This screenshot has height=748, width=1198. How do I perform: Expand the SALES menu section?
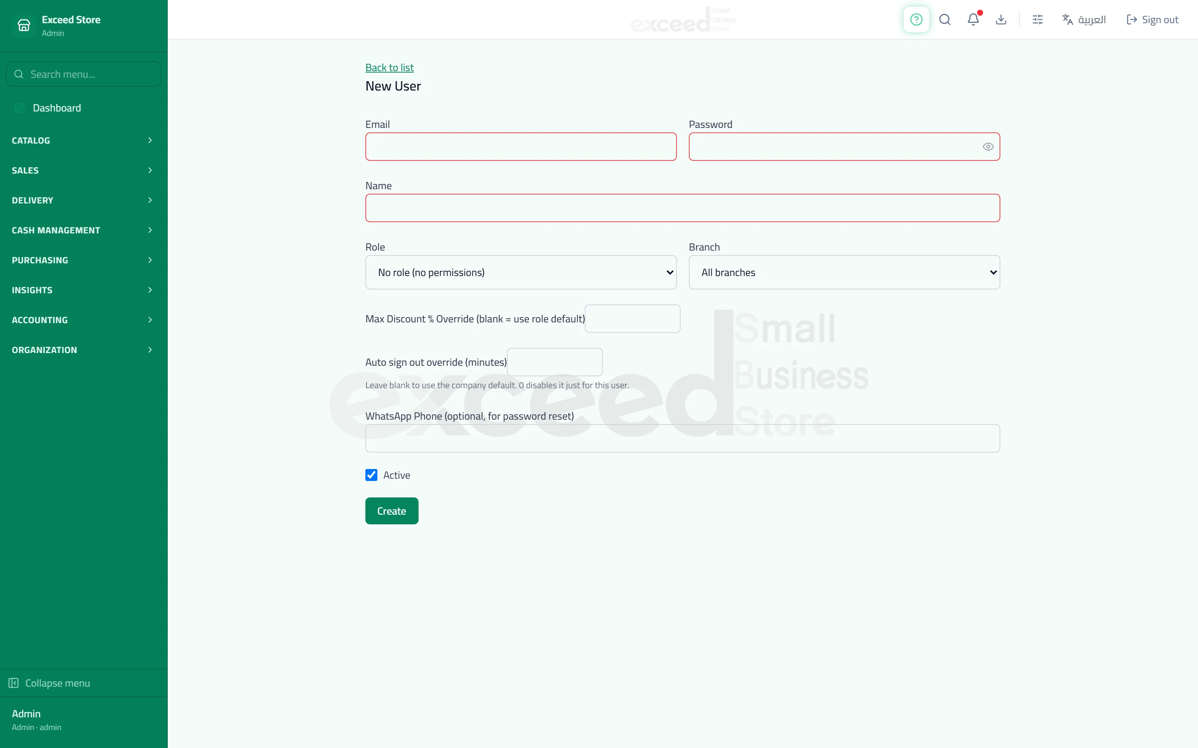click(x=82, y=170)
